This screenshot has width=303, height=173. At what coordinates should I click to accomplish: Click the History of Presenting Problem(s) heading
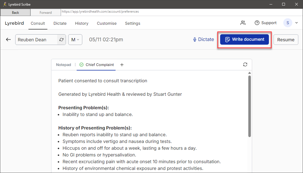coord(95,128)
